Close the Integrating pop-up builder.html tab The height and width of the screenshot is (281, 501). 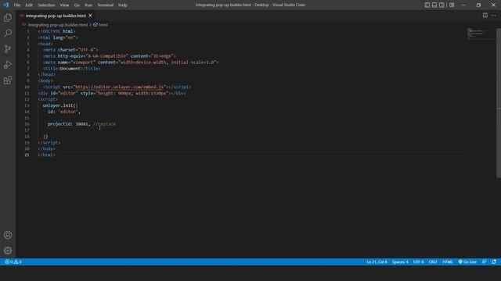click(x=91, y=16)
